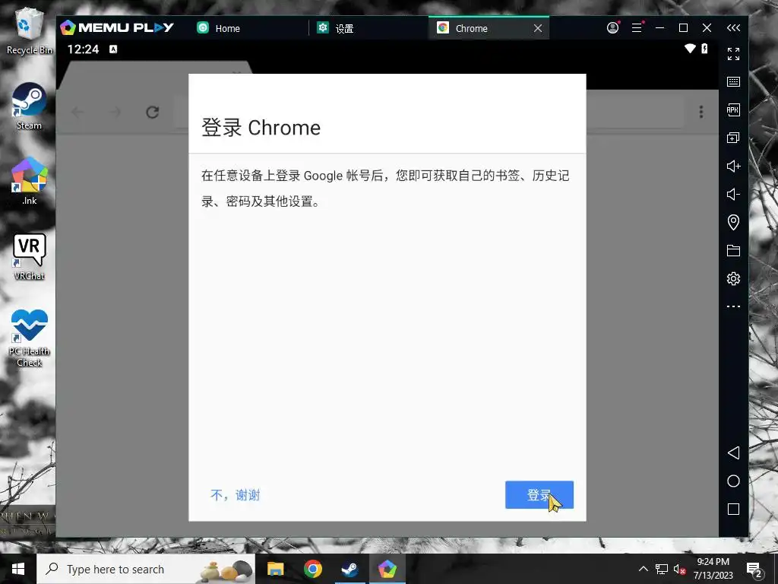Go back in emulated Chrome browser
This screenshot has width=778, height=584.
tap(77, 113)
